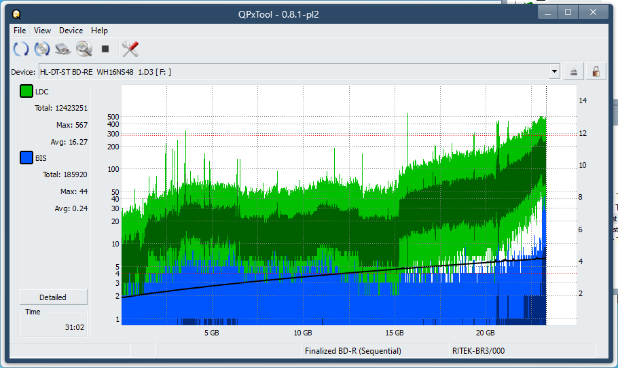Click the Detailed button
Image resolution: width=618 pixels, height=368 pixels.
coord(53,297)
